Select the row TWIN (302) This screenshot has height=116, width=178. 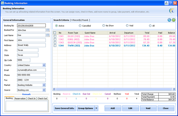point(114,46)
